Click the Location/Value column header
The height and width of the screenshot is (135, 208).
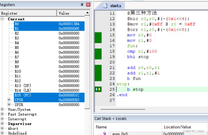point(177,127)
